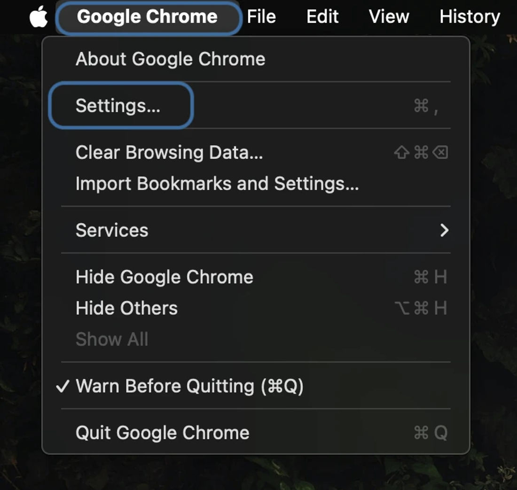The image size is (517, 490).
Task: Click the Google Chrome menu bar item
Action: tap(147, 16)
